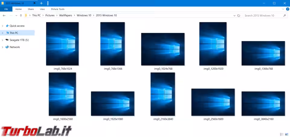This screenshot has height=137, width=290.
Task: Select img0_2560x1600 thumbnail
Action: pyautogui.click(x=213, y=102)
